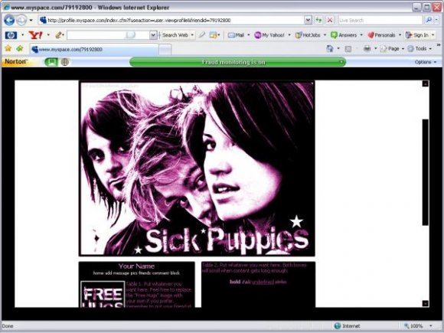Click Sign In on the Yahoo toolbar

[416, 35]
